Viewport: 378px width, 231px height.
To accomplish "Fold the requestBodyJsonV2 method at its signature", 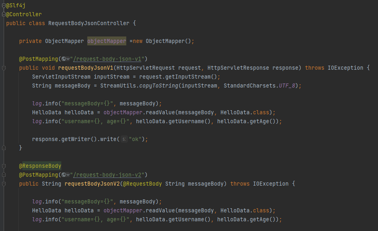I will (4, 184).
